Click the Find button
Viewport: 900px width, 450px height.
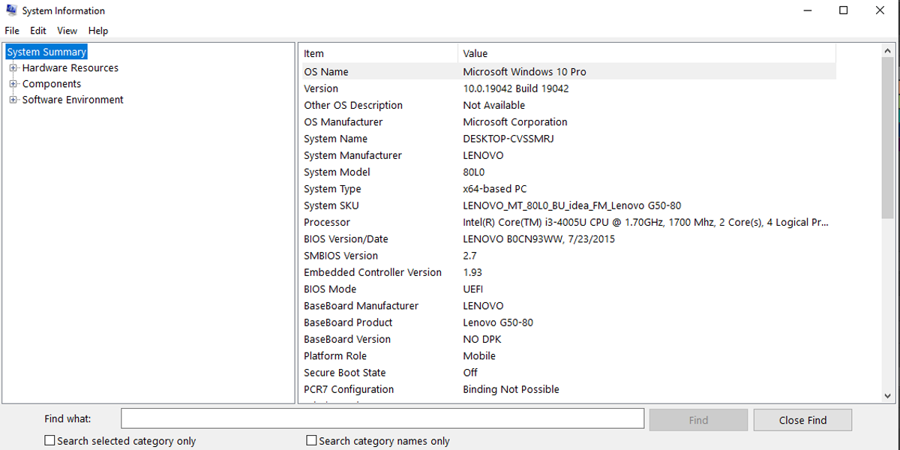tap(698, 419)
